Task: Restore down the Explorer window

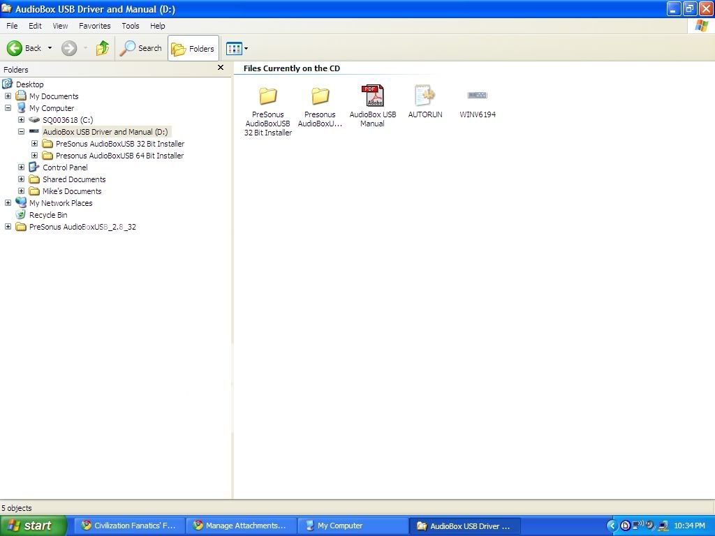Action: point(690,8)
